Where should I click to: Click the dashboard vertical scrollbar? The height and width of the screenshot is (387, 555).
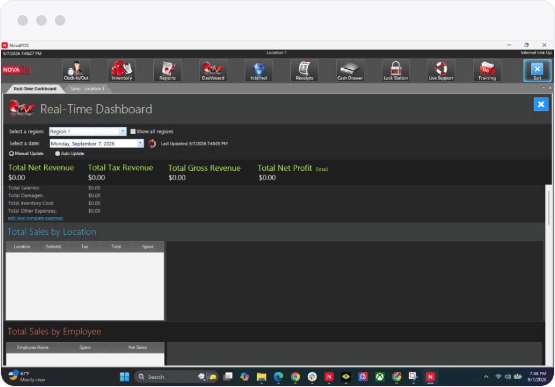tap(549, 208)
